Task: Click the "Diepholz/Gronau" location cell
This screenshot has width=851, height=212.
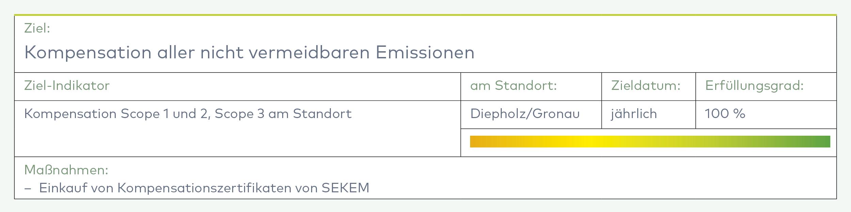Action: (x=525, y=114)
